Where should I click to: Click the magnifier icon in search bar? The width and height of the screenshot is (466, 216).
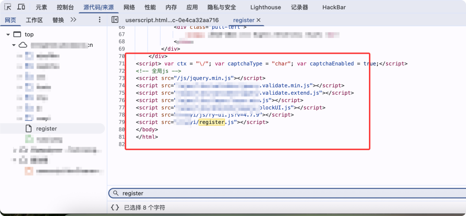tap(115, 193)
